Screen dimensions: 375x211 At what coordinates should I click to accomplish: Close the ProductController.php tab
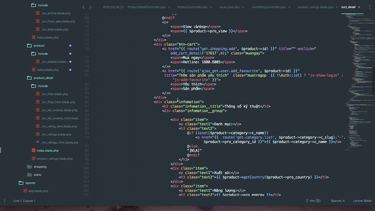click(x=211, y=7)
